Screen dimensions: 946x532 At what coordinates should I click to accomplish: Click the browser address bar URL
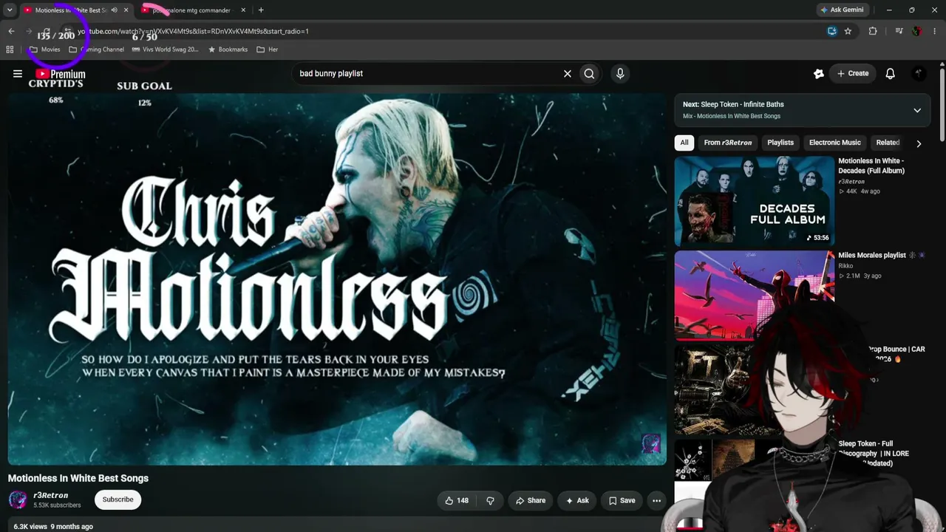[x=194, y=31]
